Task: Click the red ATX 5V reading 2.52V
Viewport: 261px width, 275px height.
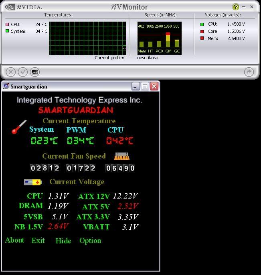Action: tap(128, 206)
